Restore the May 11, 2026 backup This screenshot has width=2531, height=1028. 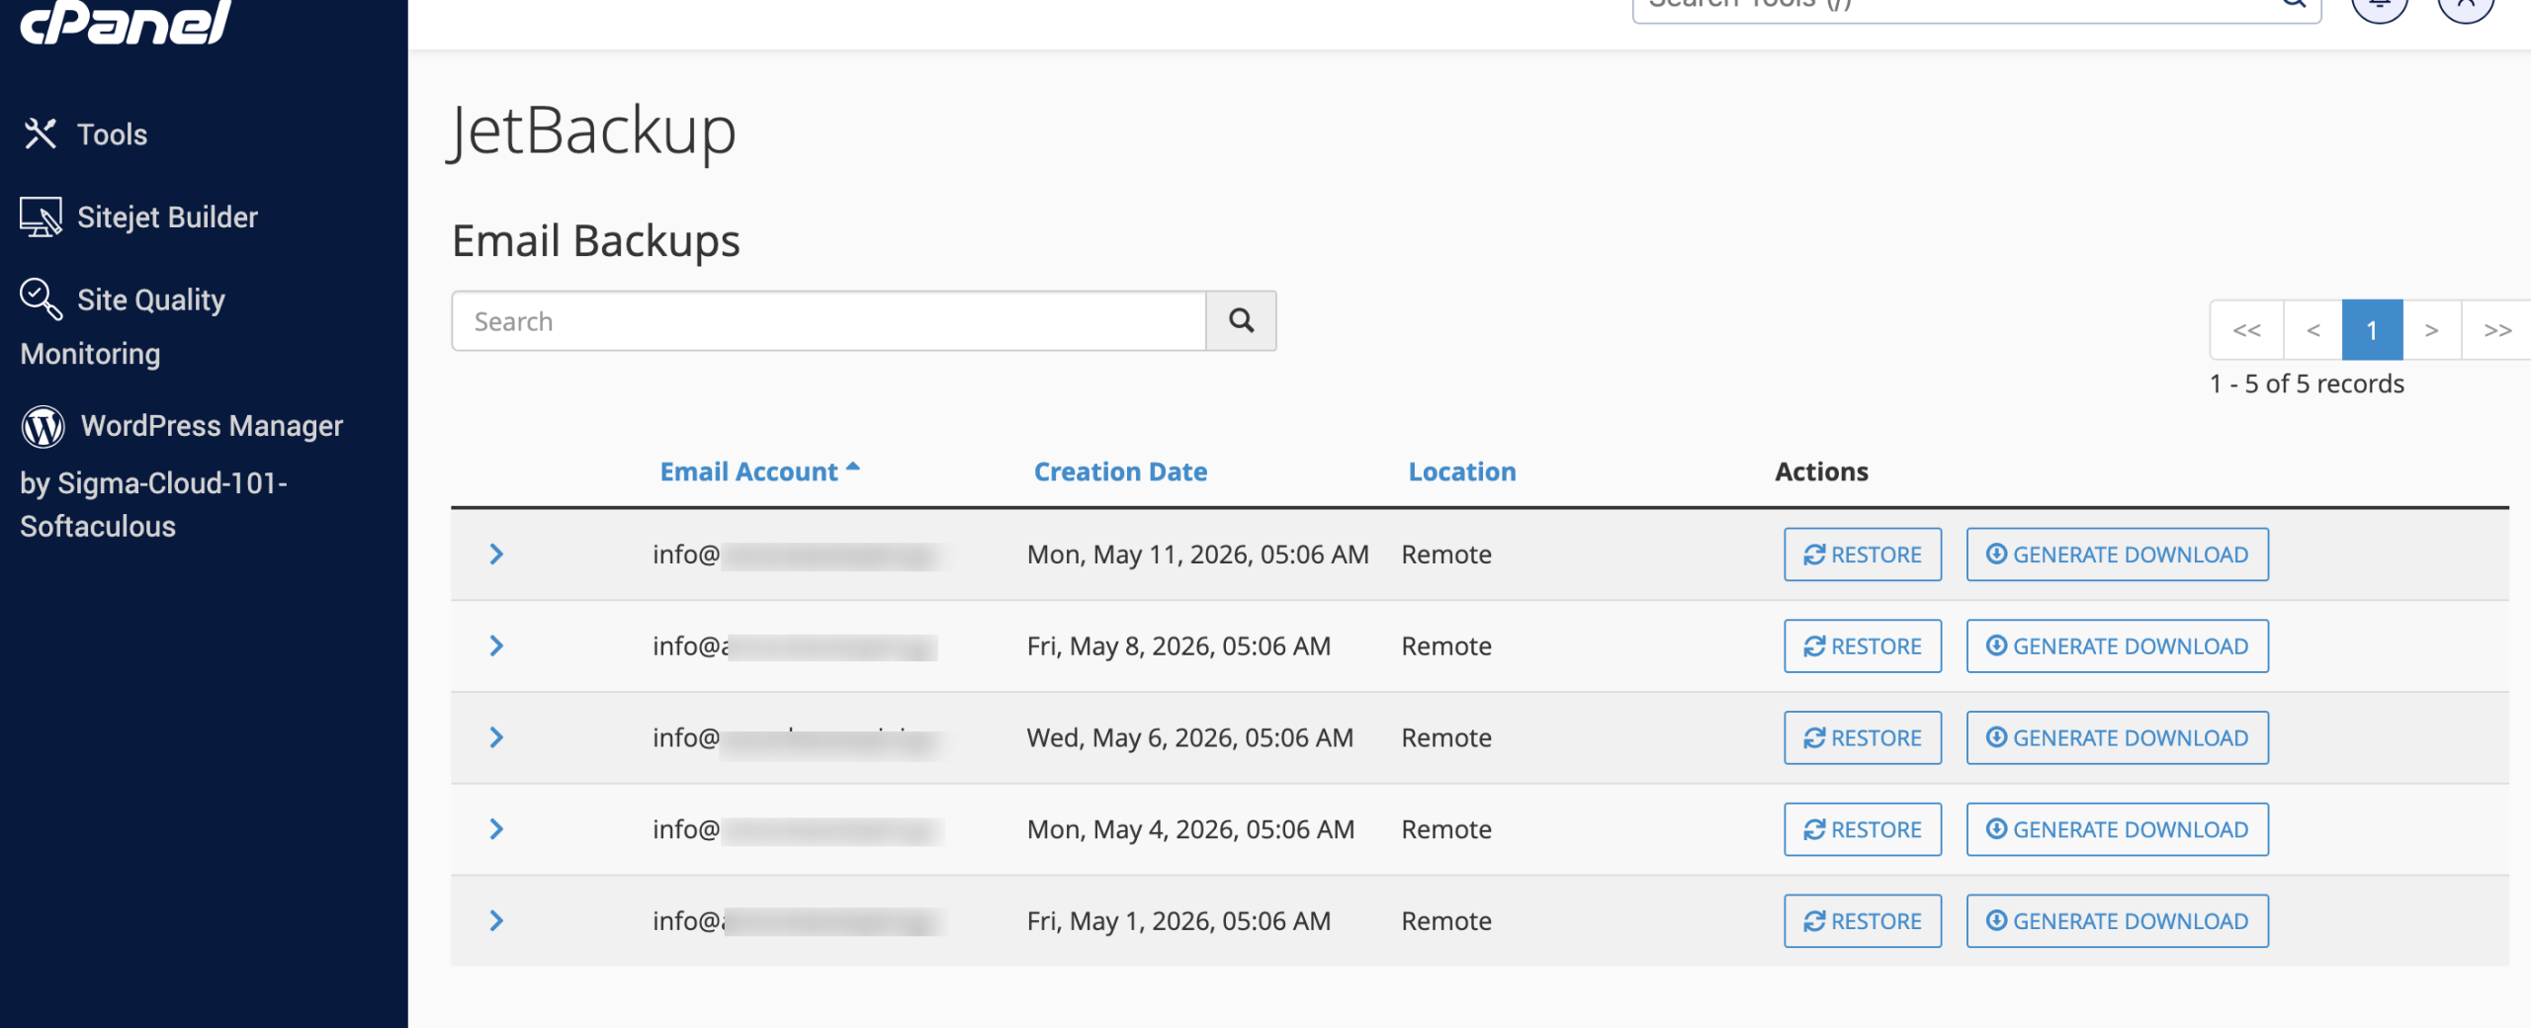[x=1863, y=555]
